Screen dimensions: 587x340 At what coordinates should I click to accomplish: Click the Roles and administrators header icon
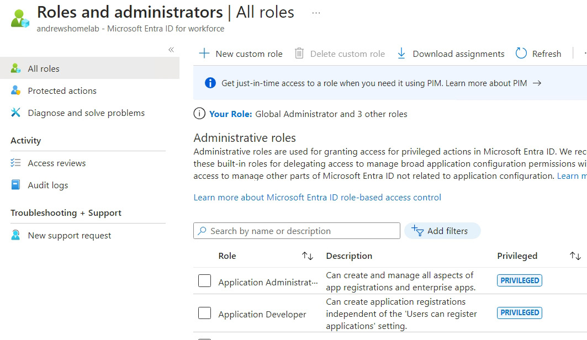[x=20, y=19]
